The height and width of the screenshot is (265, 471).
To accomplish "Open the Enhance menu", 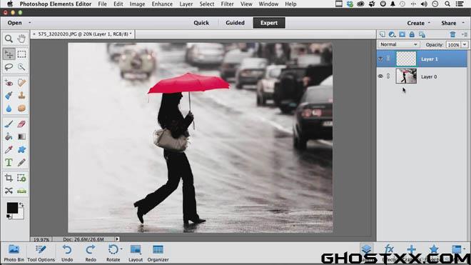I will [x=162, y=4].
